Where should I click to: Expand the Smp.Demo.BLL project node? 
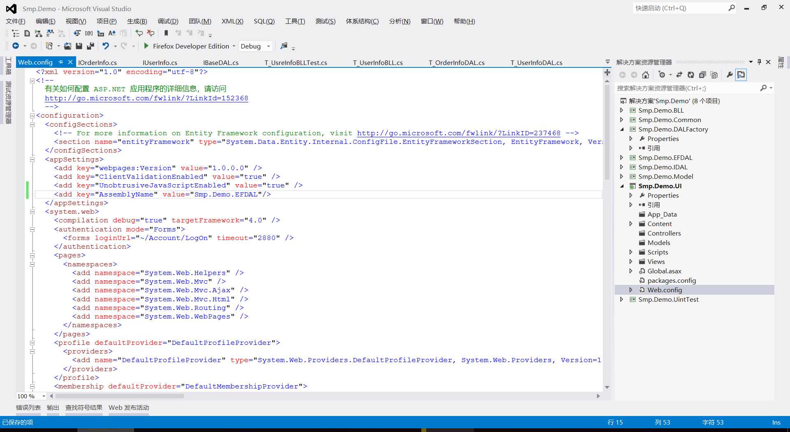(x=622, y=110)
